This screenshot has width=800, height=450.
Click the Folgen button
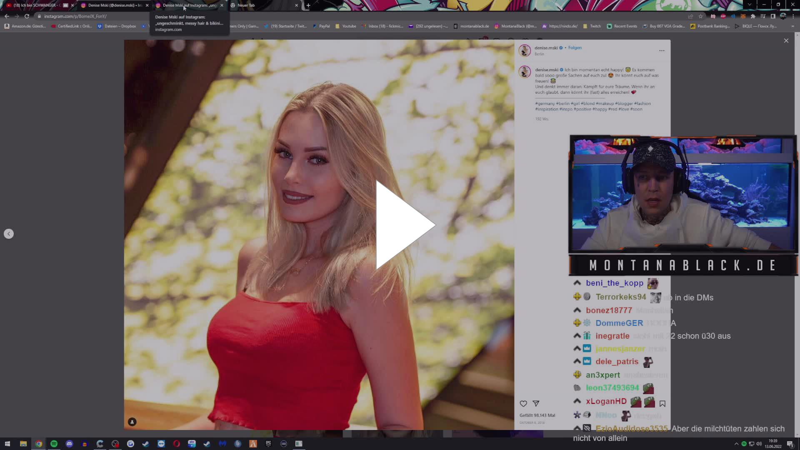tap(575, 47)
